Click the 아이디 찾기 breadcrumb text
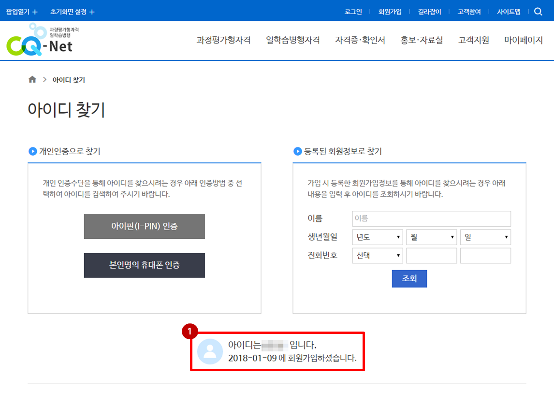Viewport: 554px width, 406px height. tap(69, 80)
